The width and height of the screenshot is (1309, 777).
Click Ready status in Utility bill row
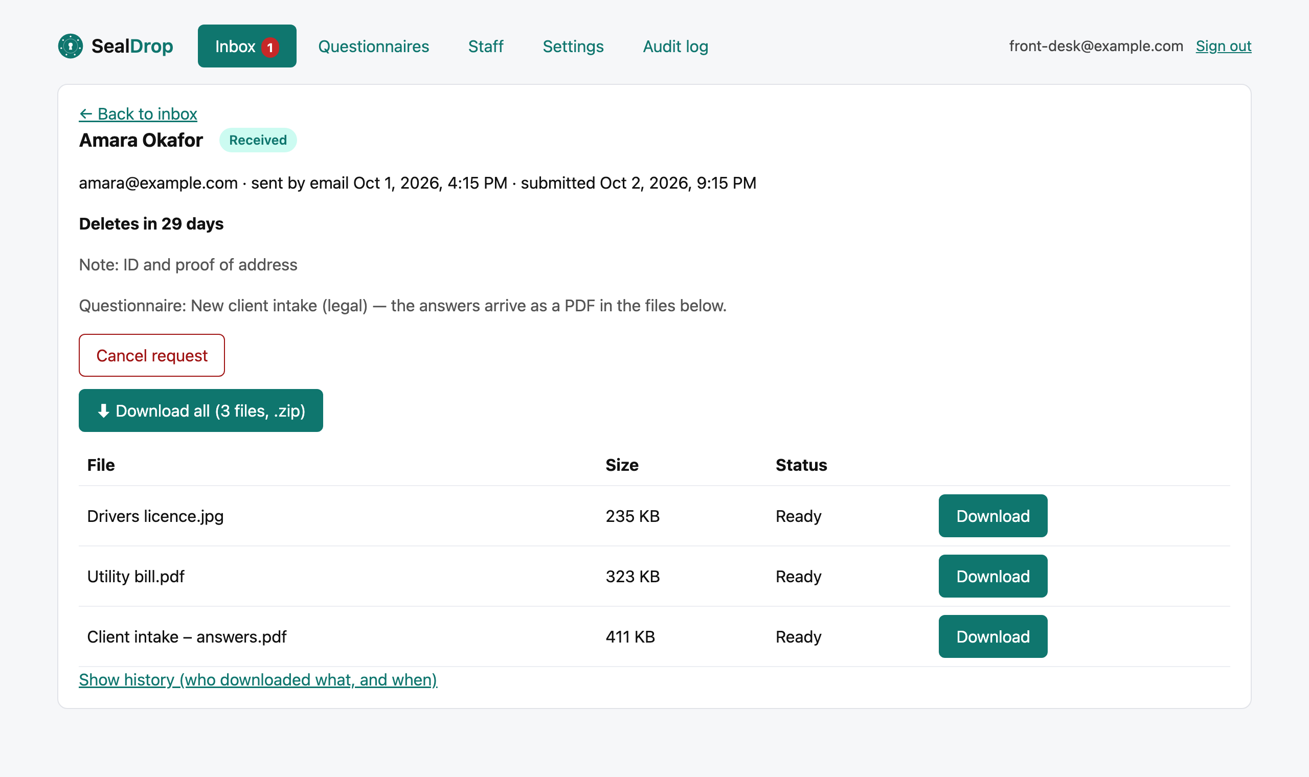[x=798, y=577]
